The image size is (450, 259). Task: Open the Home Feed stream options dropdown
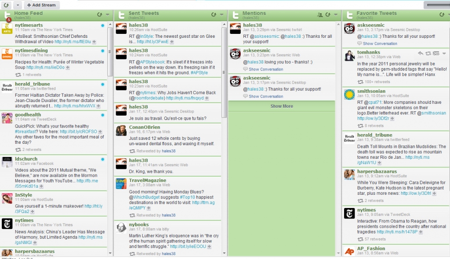[x=107, y=15]
